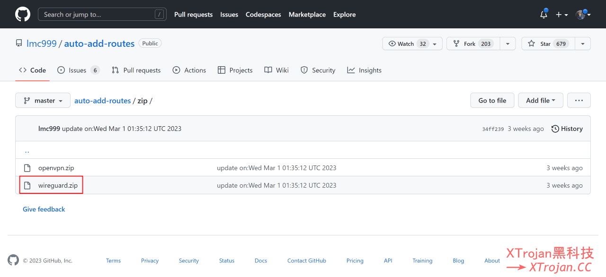Image resolution: width=606 pixels, height=277 pixels.
Task: Open the wireguard.zip file
Action: click(x=58, y=185)
